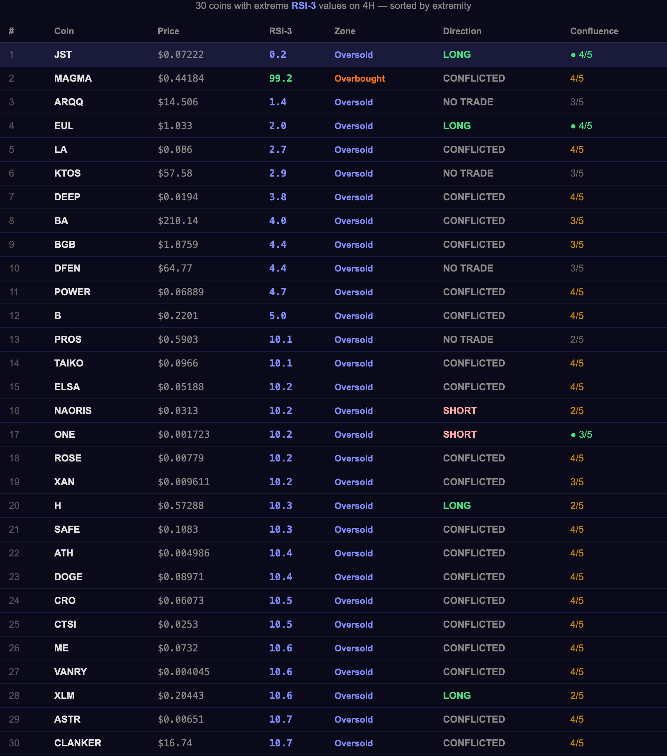
Task: Click the LONG direction for EUL
Action: pyautogui.click(x=457, y=126)
